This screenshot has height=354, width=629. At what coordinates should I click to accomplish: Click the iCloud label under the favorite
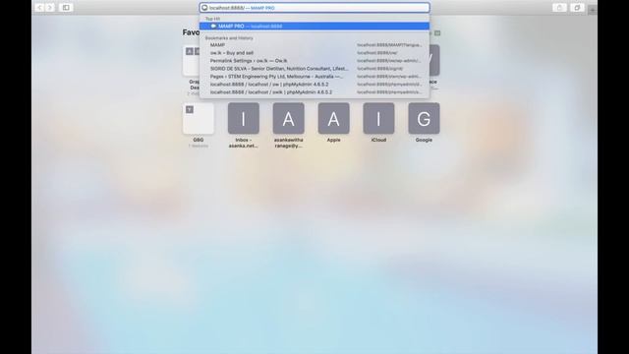[x=378, y=140]
